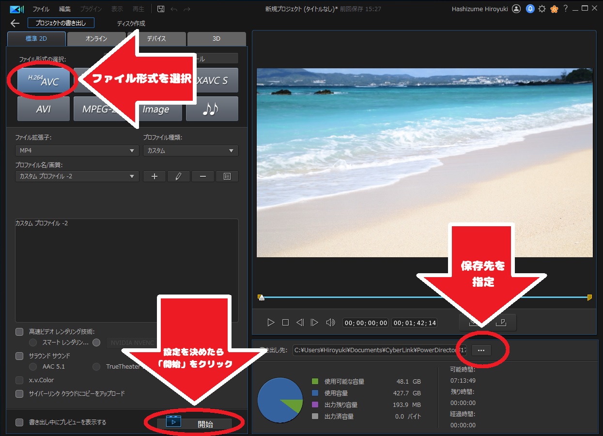Select the H.264 AVC file format
The image size is (603, 436).
pos(44,80)
